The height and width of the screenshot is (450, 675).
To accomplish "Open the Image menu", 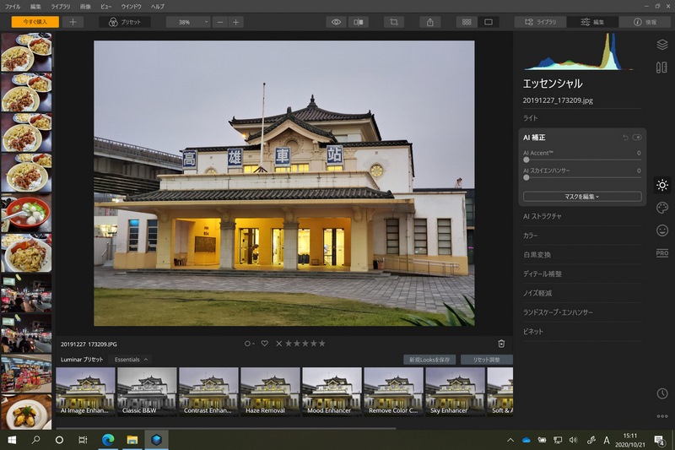I will click(x=85, y=7).
